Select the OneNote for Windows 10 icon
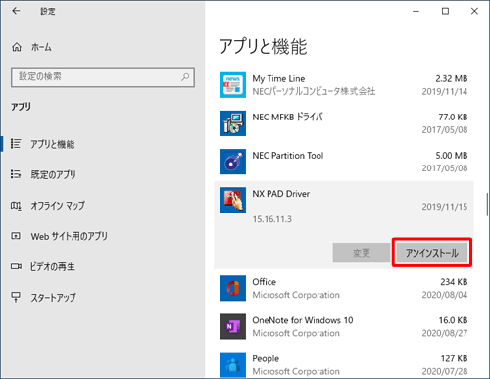 (233, 326)
